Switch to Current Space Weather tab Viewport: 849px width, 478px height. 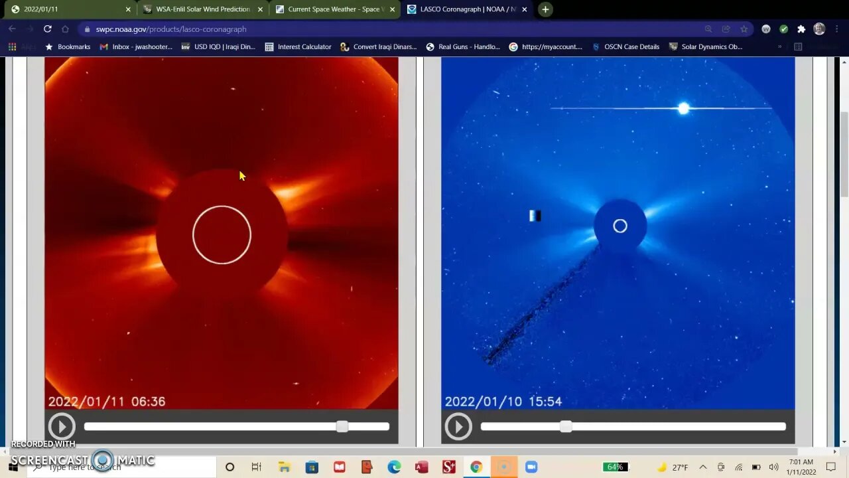pyautogui.click(x=334, y=9)
